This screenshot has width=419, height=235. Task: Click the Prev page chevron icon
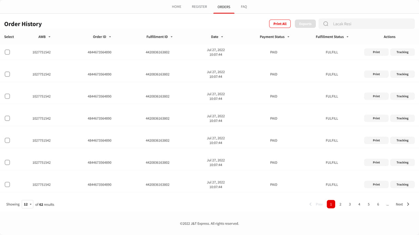coord(310,204)
